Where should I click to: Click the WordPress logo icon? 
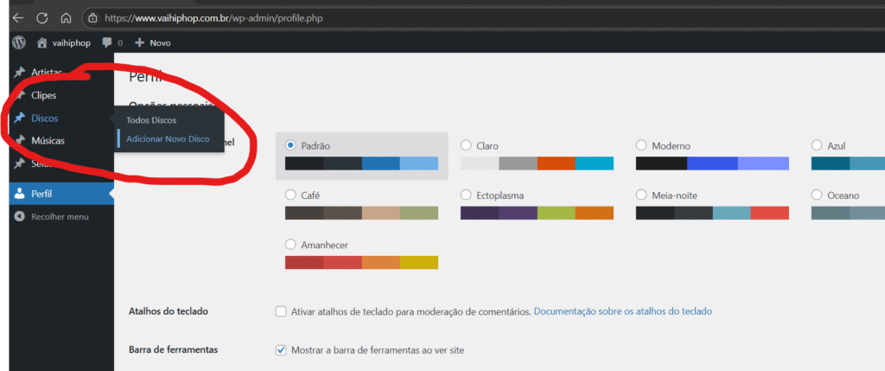[x=19, y=42]
